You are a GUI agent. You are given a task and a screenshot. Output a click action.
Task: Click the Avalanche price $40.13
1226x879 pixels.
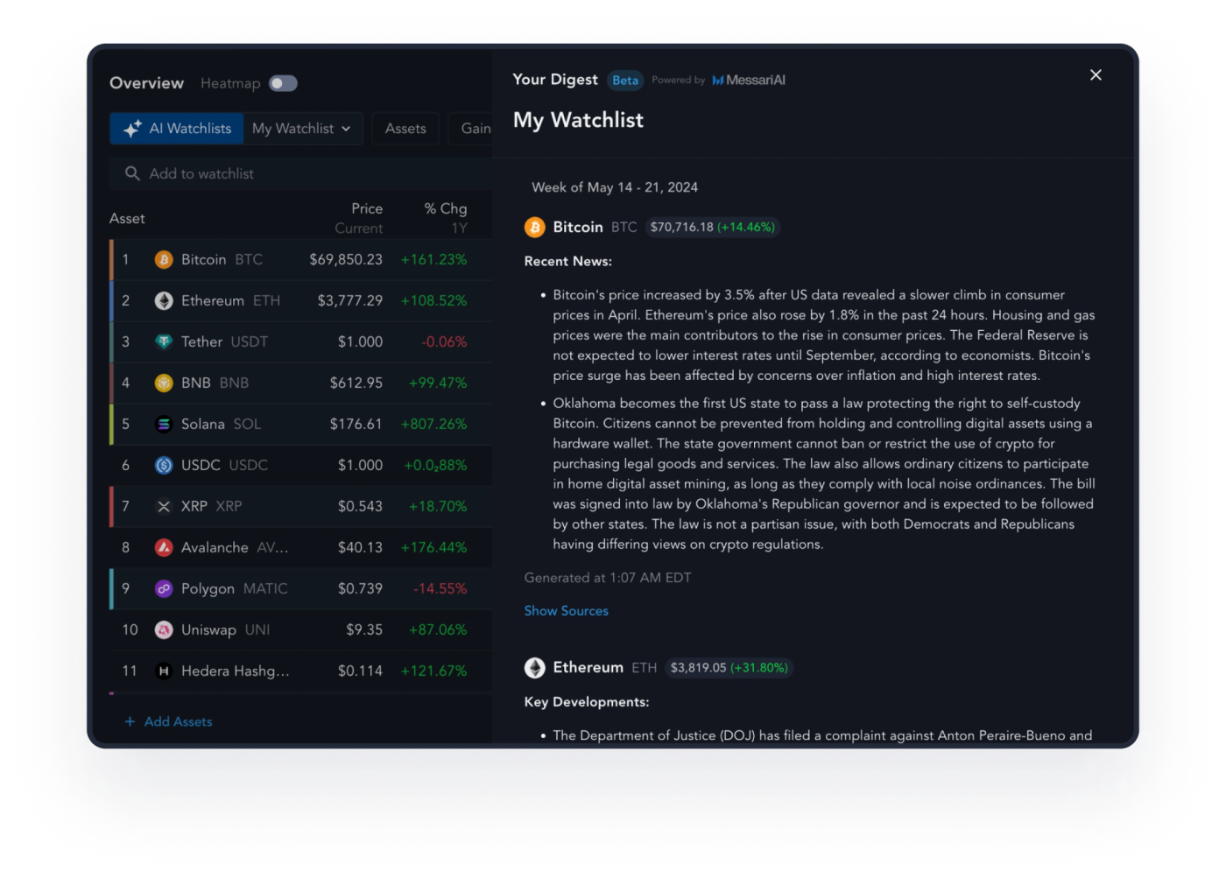click(360, 548)
